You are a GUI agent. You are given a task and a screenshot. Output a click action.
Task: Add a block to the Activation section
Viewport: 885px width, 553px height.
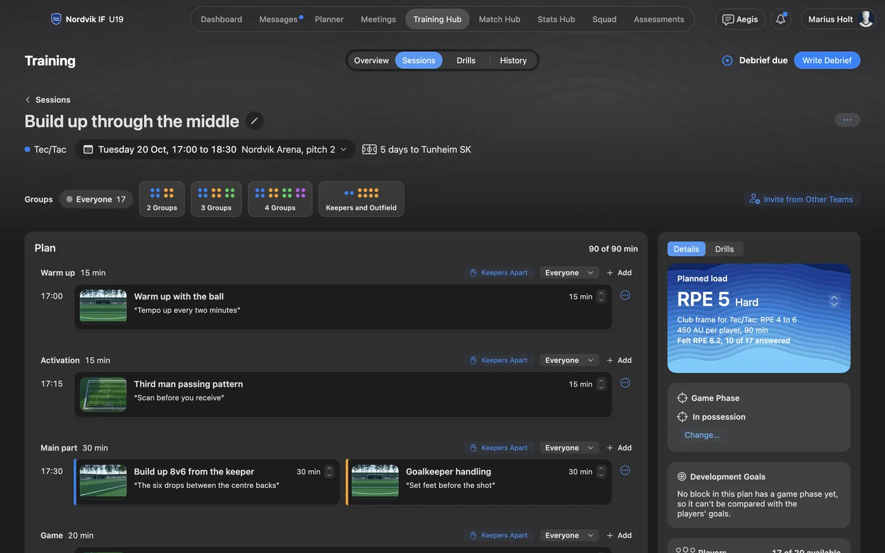pyautogui.click(x=619, y=360)
